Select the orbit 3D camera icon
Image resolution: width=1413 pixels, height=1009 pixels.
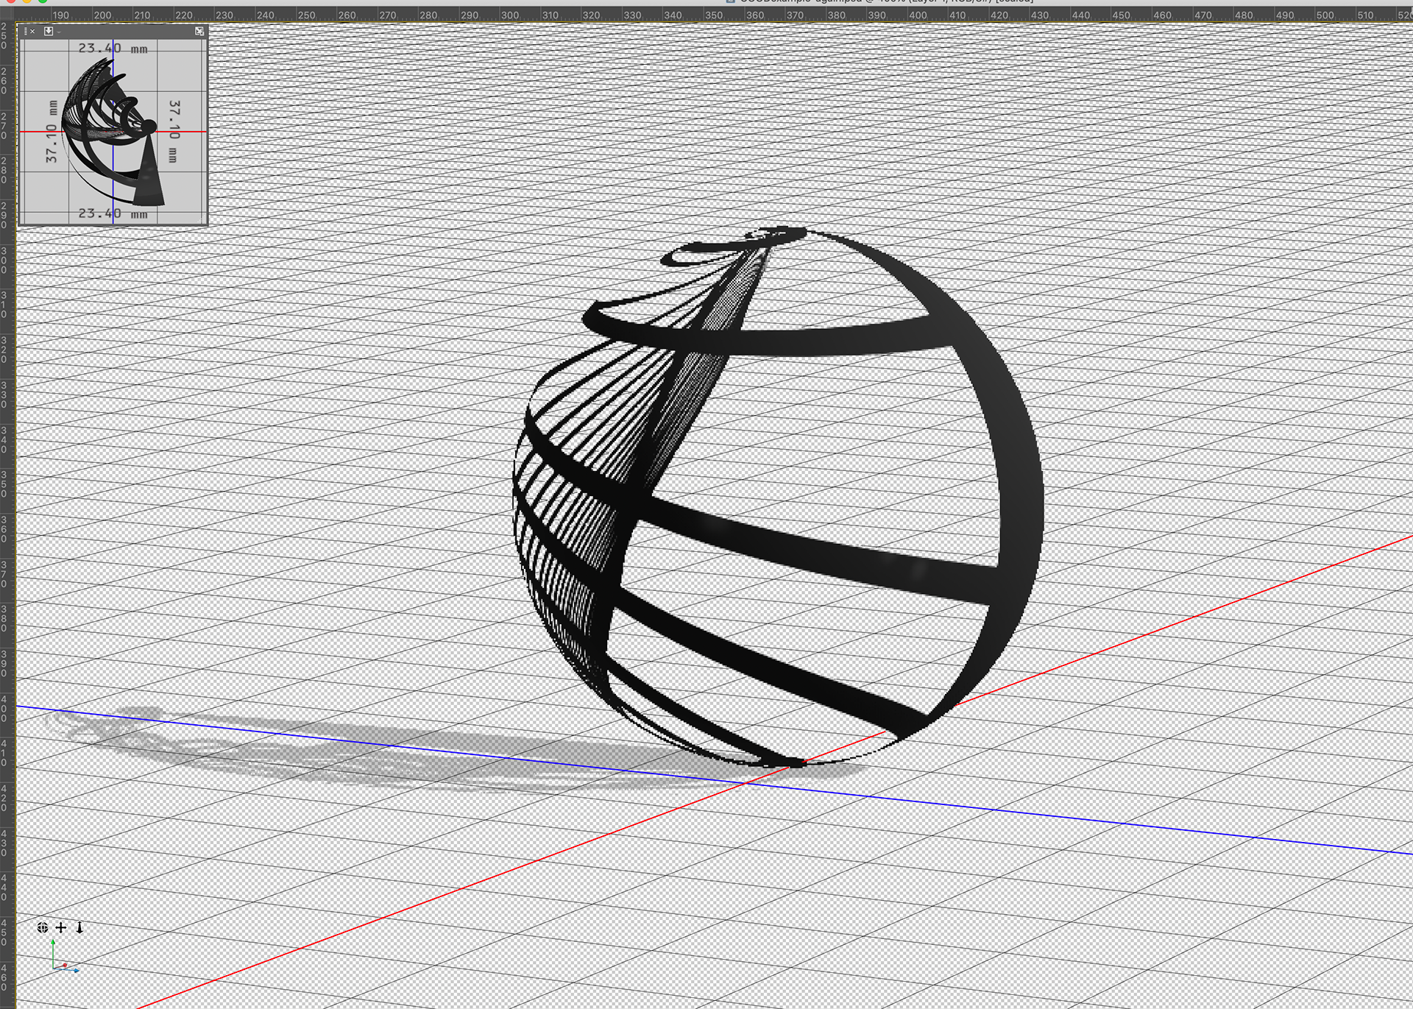tap(43, 927)
